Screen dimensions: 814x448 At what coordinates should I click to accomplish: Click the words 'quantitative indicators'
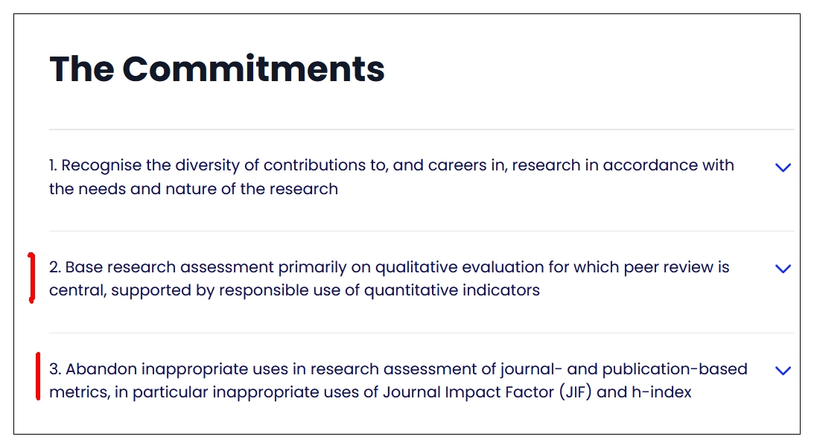point(452,290)
